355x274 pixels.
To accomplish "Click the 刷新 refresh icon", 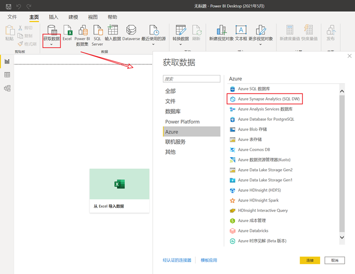I will [x=197, y=30].
